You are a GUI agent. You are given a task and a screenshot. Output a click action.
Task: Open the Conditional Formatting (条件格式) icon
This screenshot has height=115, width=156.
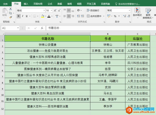pos(137,13)
